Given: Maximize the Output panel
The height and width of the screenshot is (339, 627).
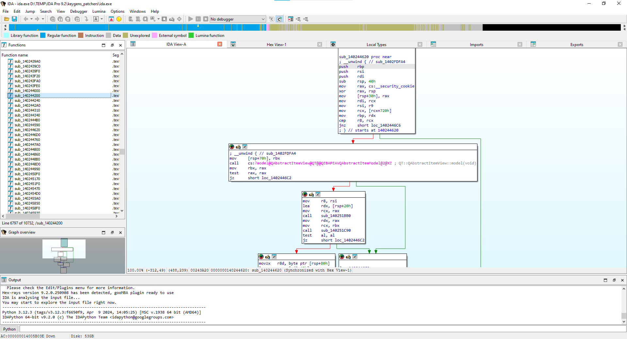Looking at the screenshot, I should [x=605, y=280].
